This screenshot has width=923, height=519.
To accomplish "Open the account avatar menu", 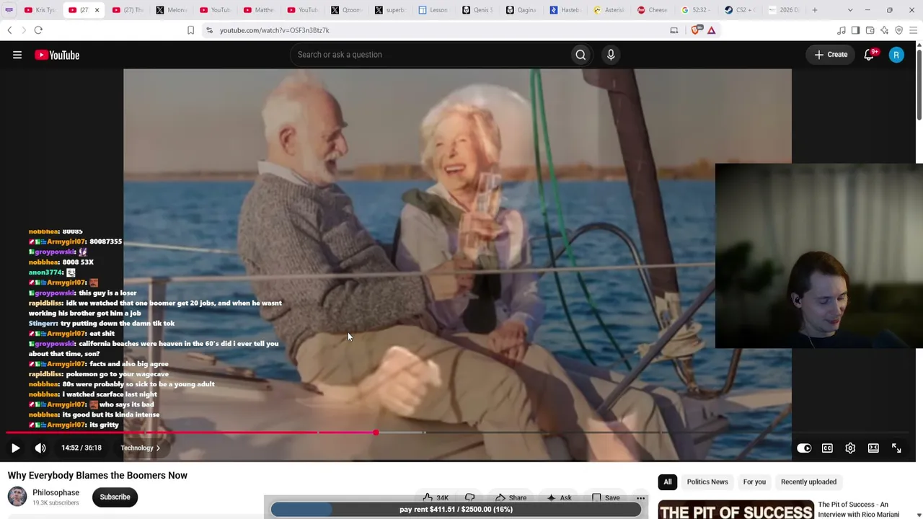I will click(896, 55).
